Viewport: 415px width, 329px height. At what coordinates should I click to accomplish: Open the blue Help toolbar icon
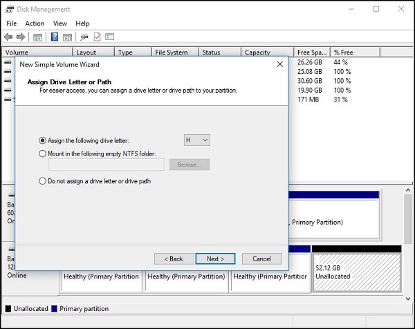tap(55, 37)
